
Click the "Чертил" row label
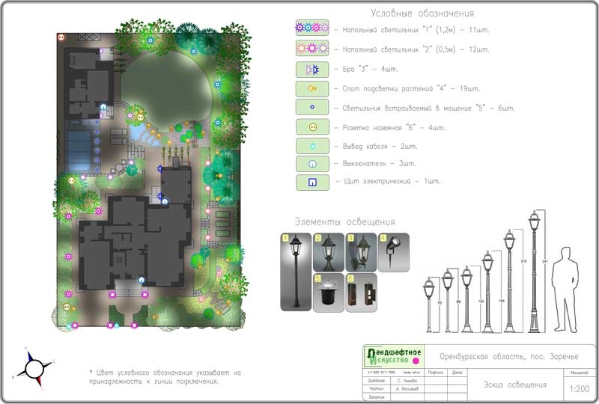point(377,389)
